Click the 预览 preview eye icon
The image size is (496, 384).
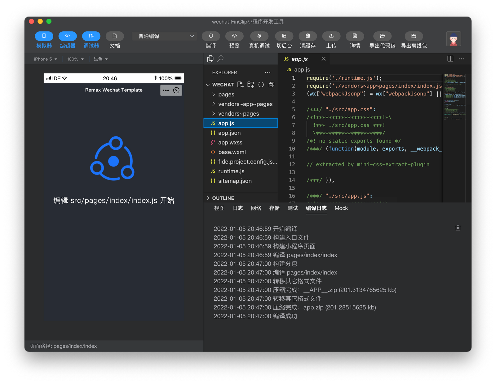(234, 36)
